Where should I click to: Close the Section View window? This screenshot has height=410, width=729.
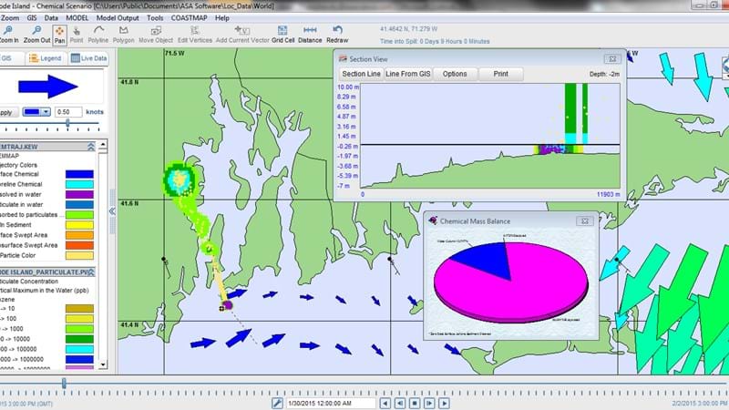click(612, 59)
